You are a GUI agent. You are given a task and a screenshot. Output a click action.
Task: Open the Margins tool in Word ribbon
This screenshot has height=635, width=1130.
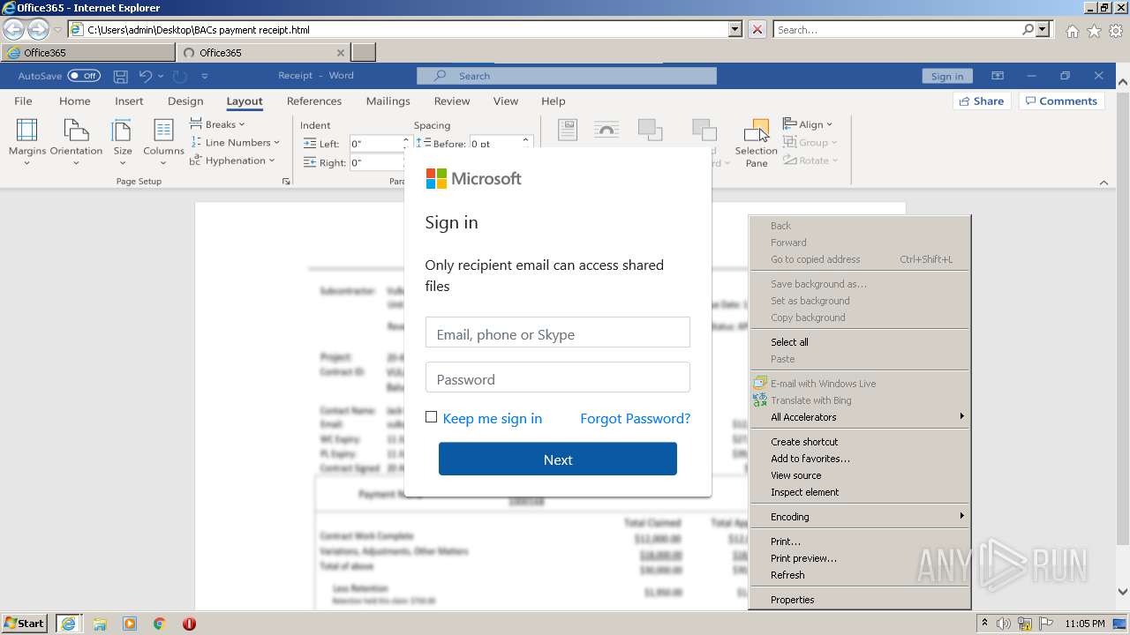[x=27, y=142]
